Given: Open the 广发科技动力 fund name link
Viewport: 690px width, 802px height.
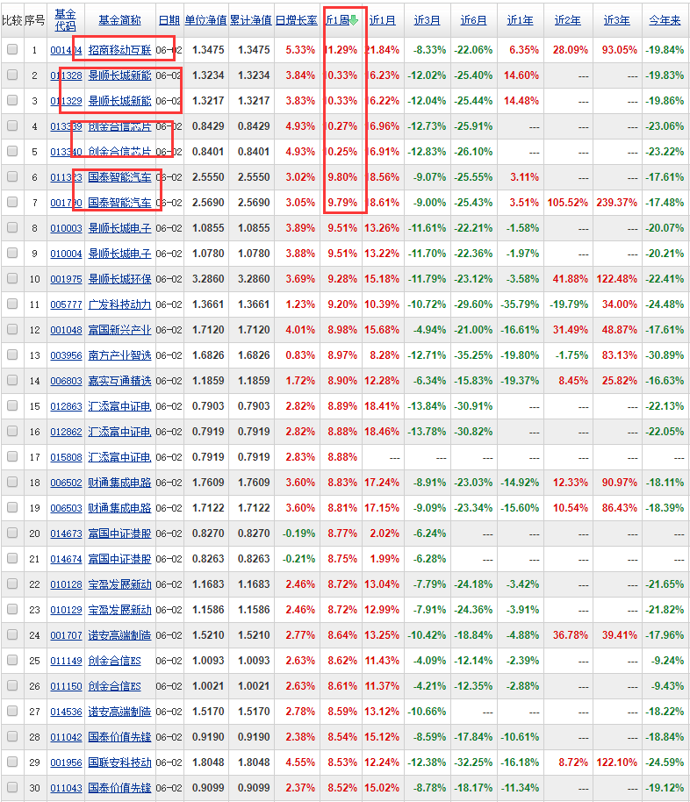Looking at the screenshot, I should pyautogui.click(x=119, y=304).
